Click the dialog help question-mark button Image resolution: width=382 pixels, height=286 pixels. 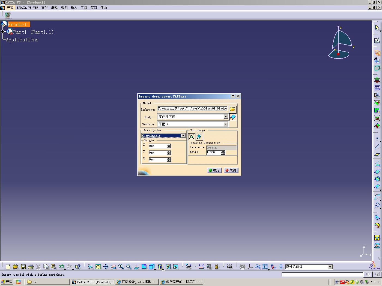(x=233, y=96)
